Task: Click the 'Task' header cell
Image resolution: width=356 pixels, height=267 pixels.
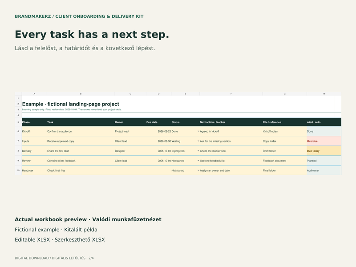Action: 81,122
